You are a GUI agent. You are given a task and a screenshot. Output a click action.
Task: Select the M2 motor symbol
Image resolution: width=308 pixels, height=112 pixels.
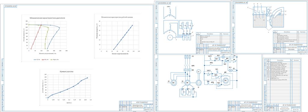[174, 82]
